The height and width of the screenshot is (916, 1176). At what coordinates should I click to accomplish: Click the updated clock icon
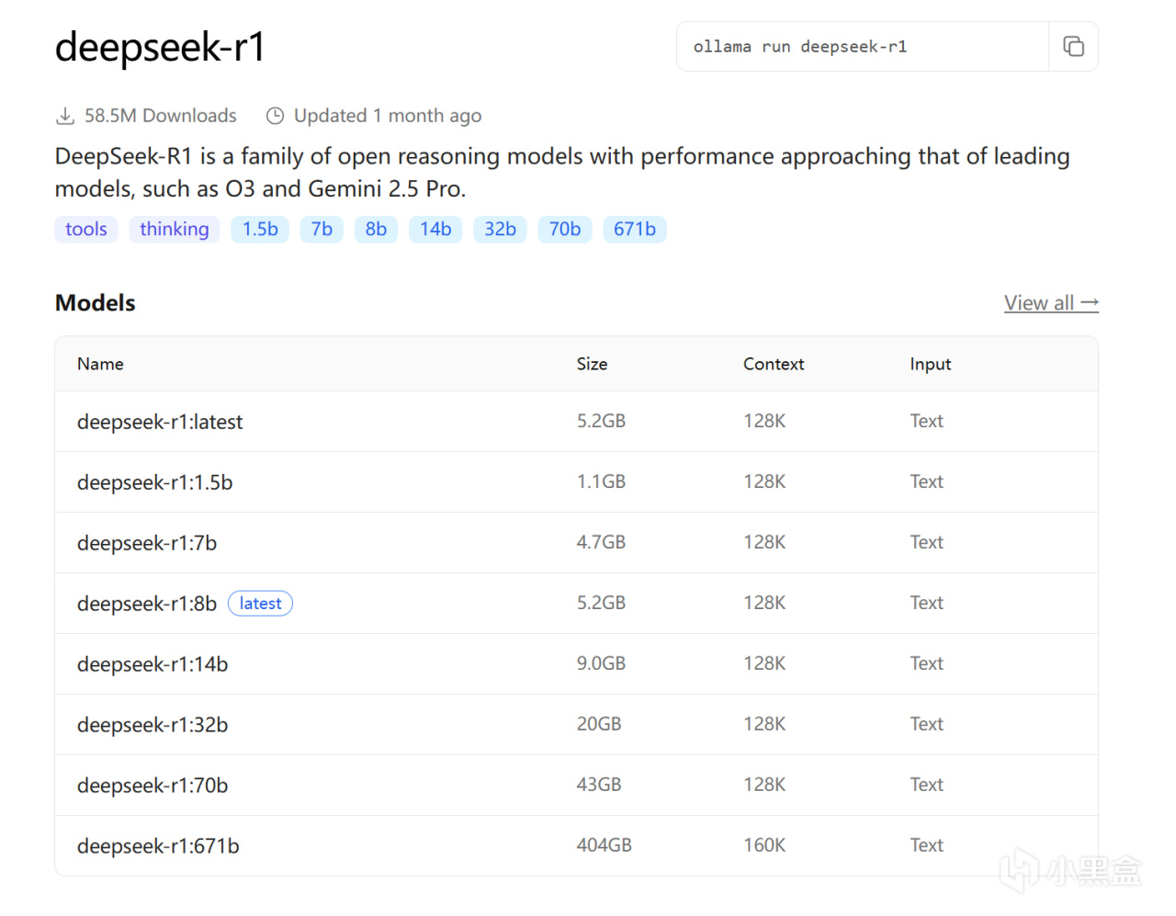pyautogui.click(x=275, y=116)
